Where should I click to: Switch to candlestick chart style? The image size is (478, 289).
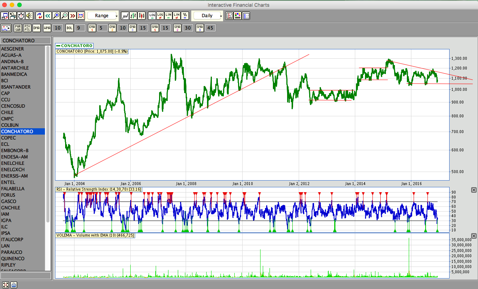click(141, 16)
